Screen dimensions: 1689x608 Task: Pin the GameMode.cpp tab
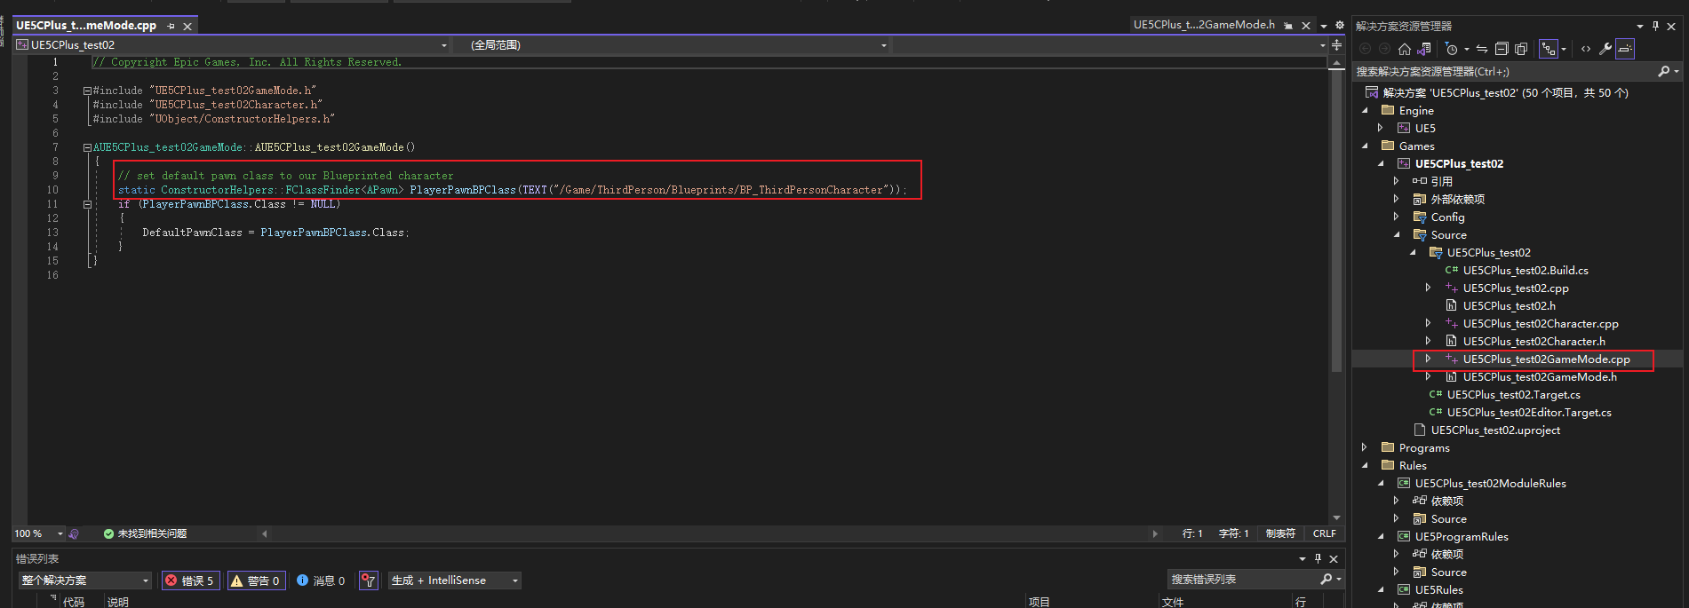coord(171,27)
